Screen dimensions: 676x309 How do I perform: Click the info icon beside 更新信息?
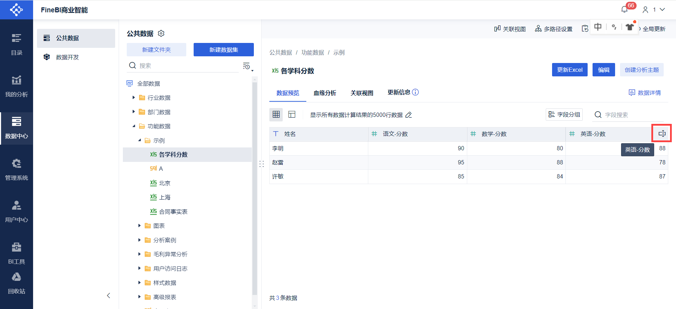(x=415, y=92)
